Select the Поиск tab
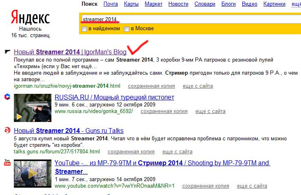The height and width of the screenshot is (195, 301). point(89,4)
